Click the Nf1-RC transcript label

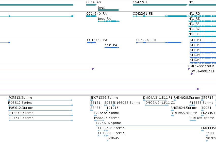[x=194, y=29]
